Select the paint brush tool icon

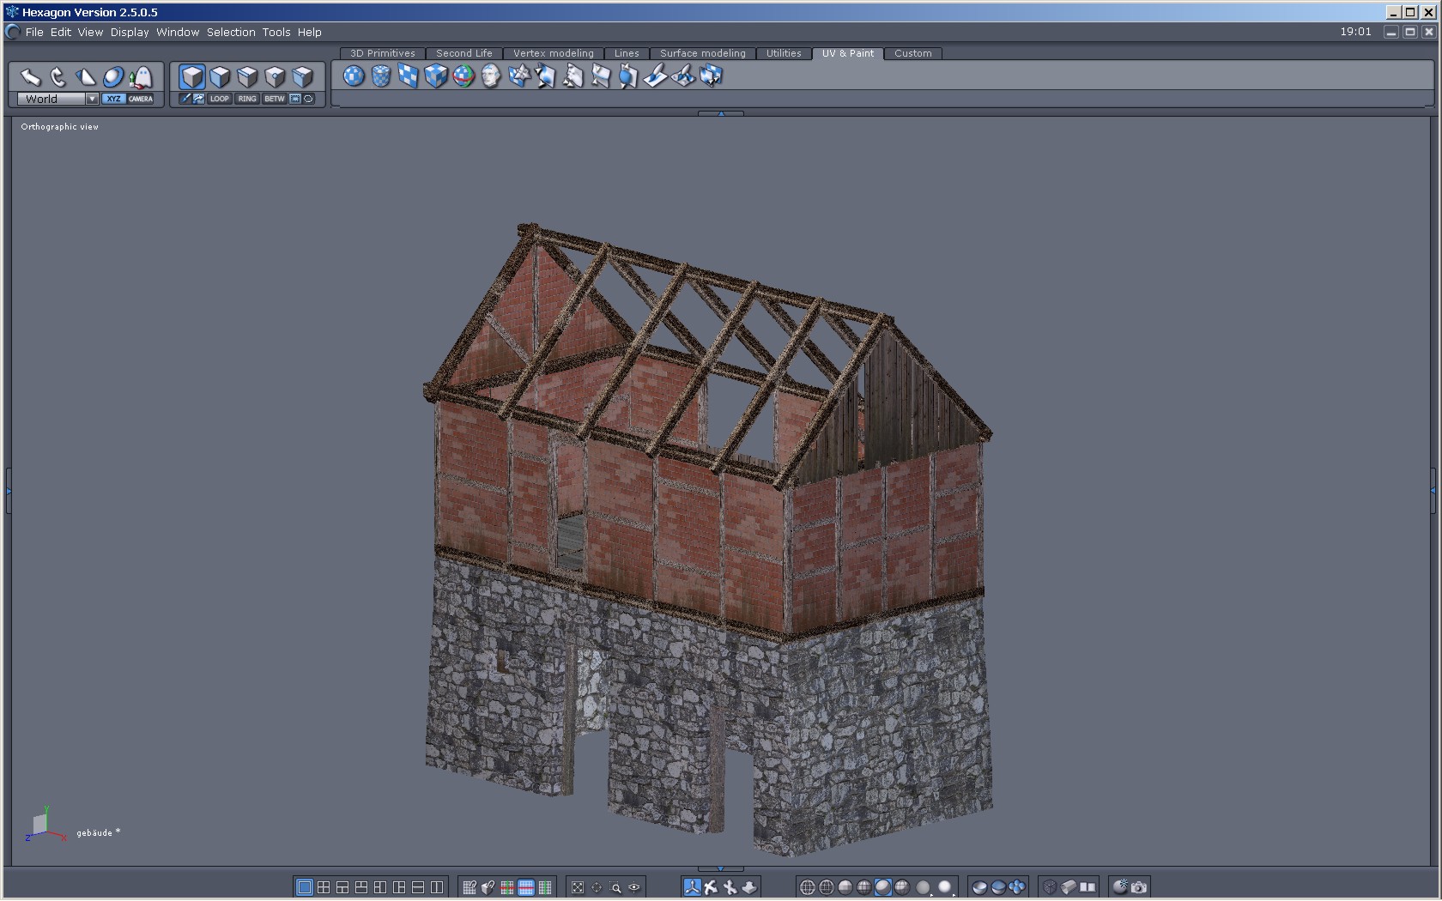click(x=655, y=76)
